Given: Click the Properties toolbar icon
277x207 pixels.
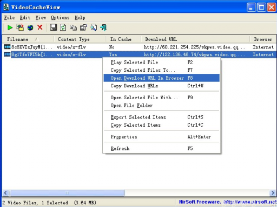Looking at the screenshot, I should tap(83, 27).
